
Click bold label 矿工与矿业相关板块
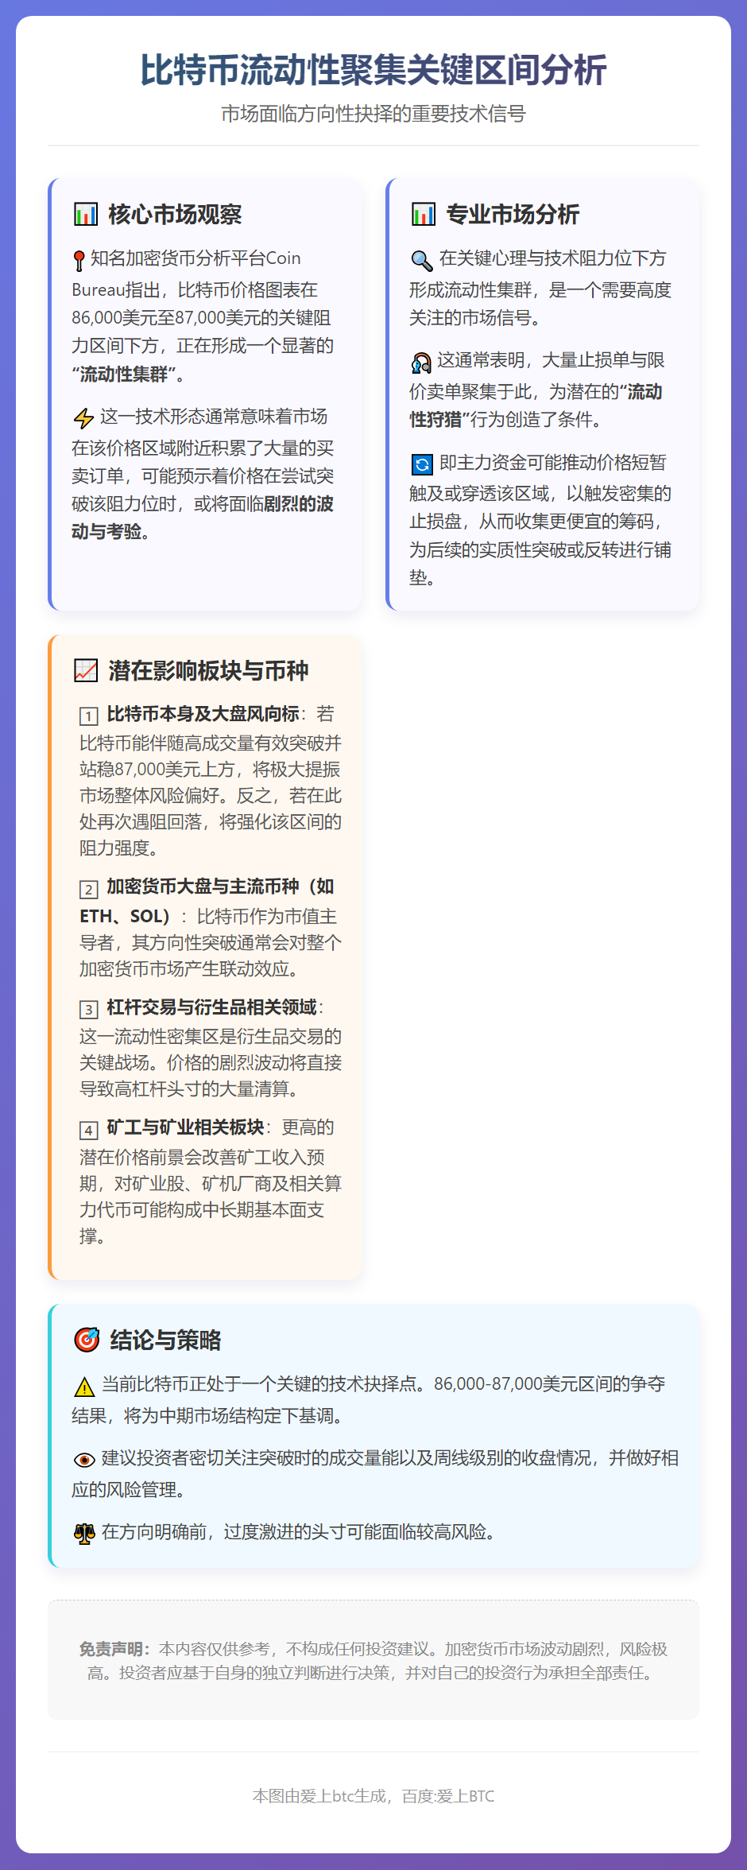(x=185, y=1127)
